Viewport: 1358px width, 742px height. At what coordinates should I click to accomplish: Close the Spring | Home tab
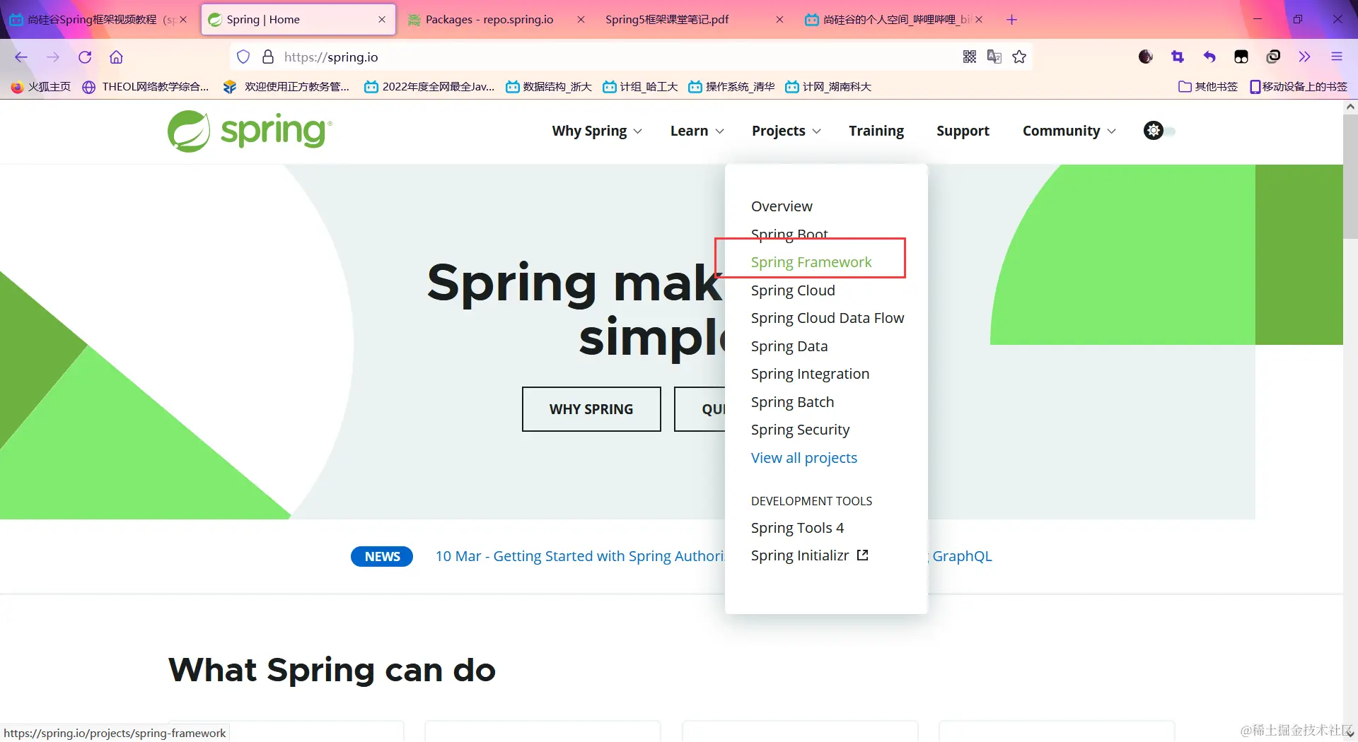coord(382,20)
